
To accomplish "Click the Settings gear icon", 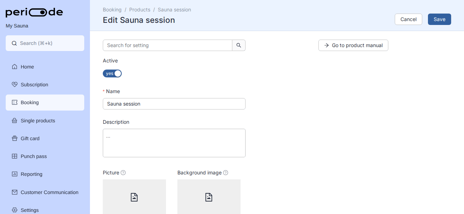I will [x=15, y=210].
